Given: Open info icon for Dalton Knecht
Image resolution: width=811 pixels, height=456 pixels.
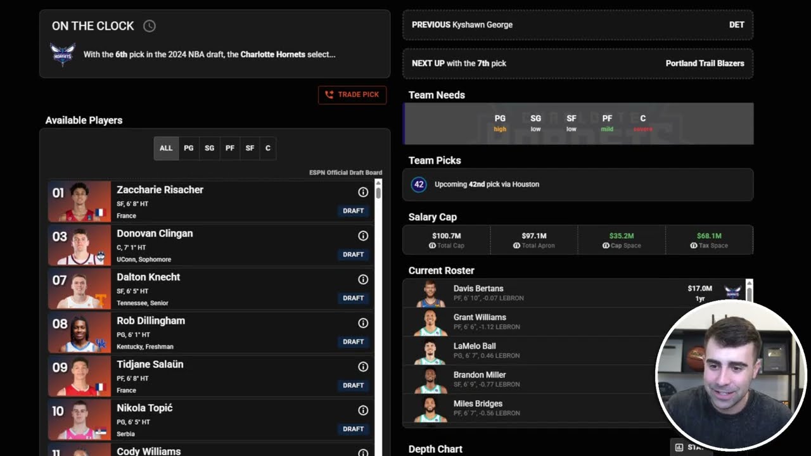Looking at the screenshot, I should click(363, 279).
